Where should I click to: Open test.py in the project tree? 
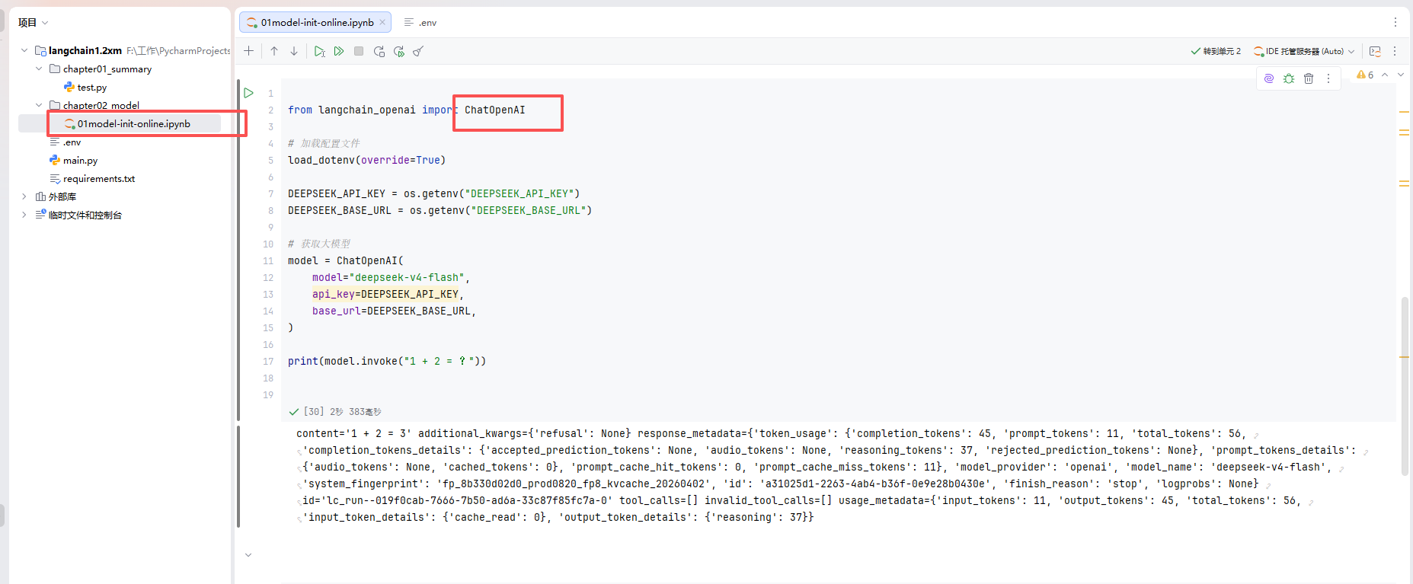coord(91,87)
